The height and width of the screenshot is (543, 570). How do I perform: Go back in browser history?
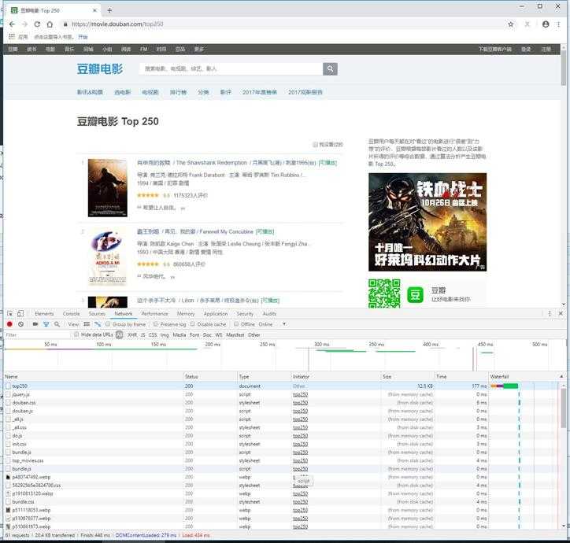click(x=12, y=24)
